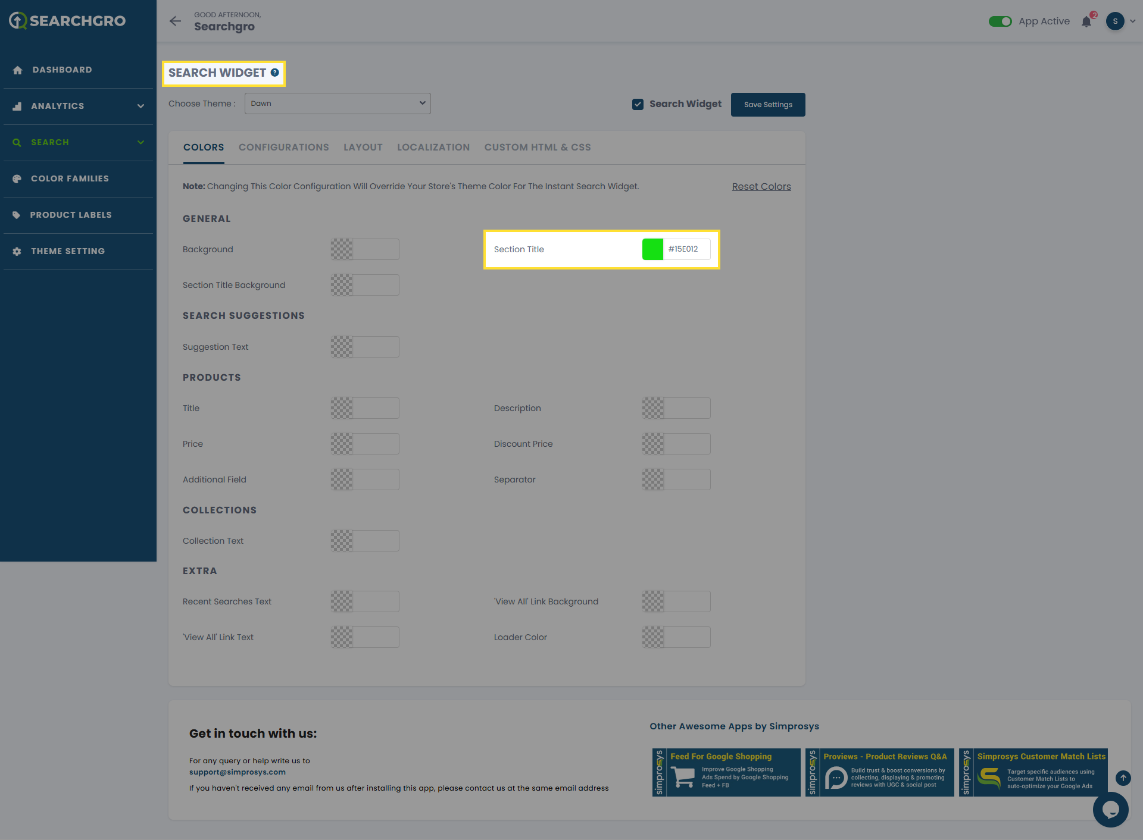Click the Dashboard home icon
This screenshot has height=840, width=1143.
[17, 70]
